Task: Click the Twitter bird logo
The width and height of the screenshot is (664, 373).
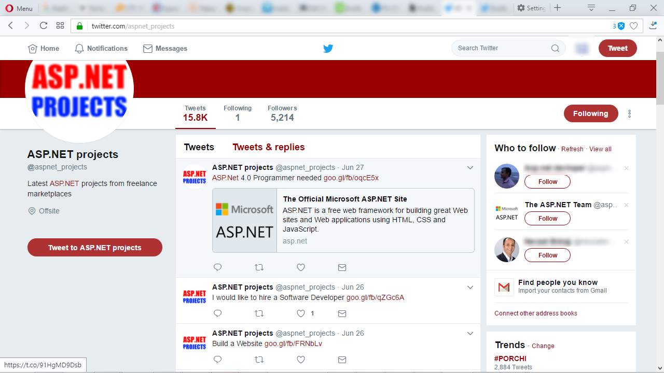Action: 328,48
